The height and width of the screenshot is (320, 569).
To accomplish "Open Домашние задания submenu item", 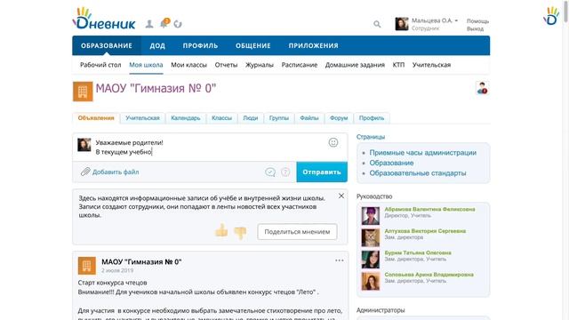I will tap(355, 65).
